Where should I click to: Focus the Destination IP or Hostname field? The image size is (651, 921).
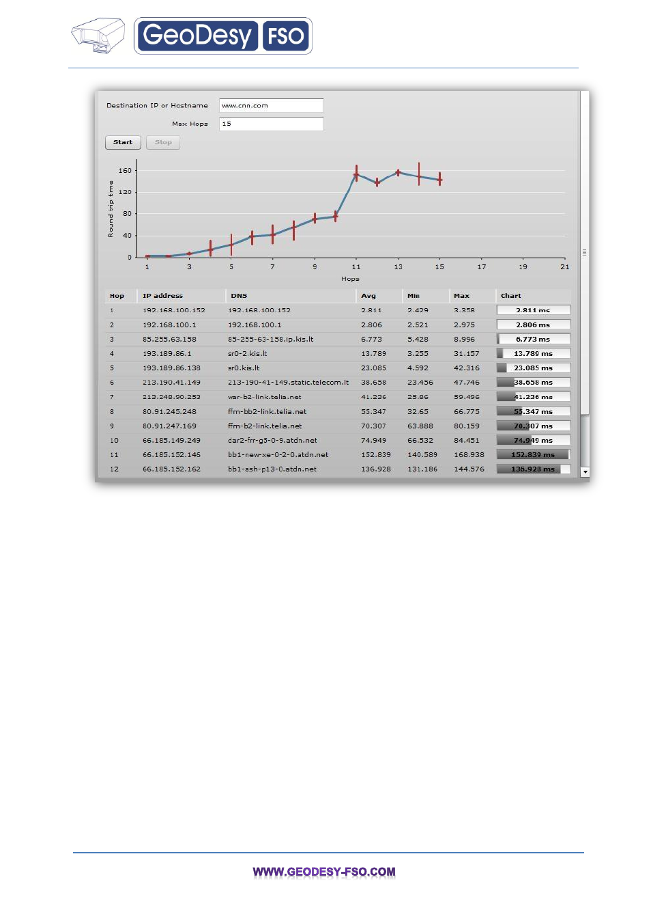pos(271,105)
